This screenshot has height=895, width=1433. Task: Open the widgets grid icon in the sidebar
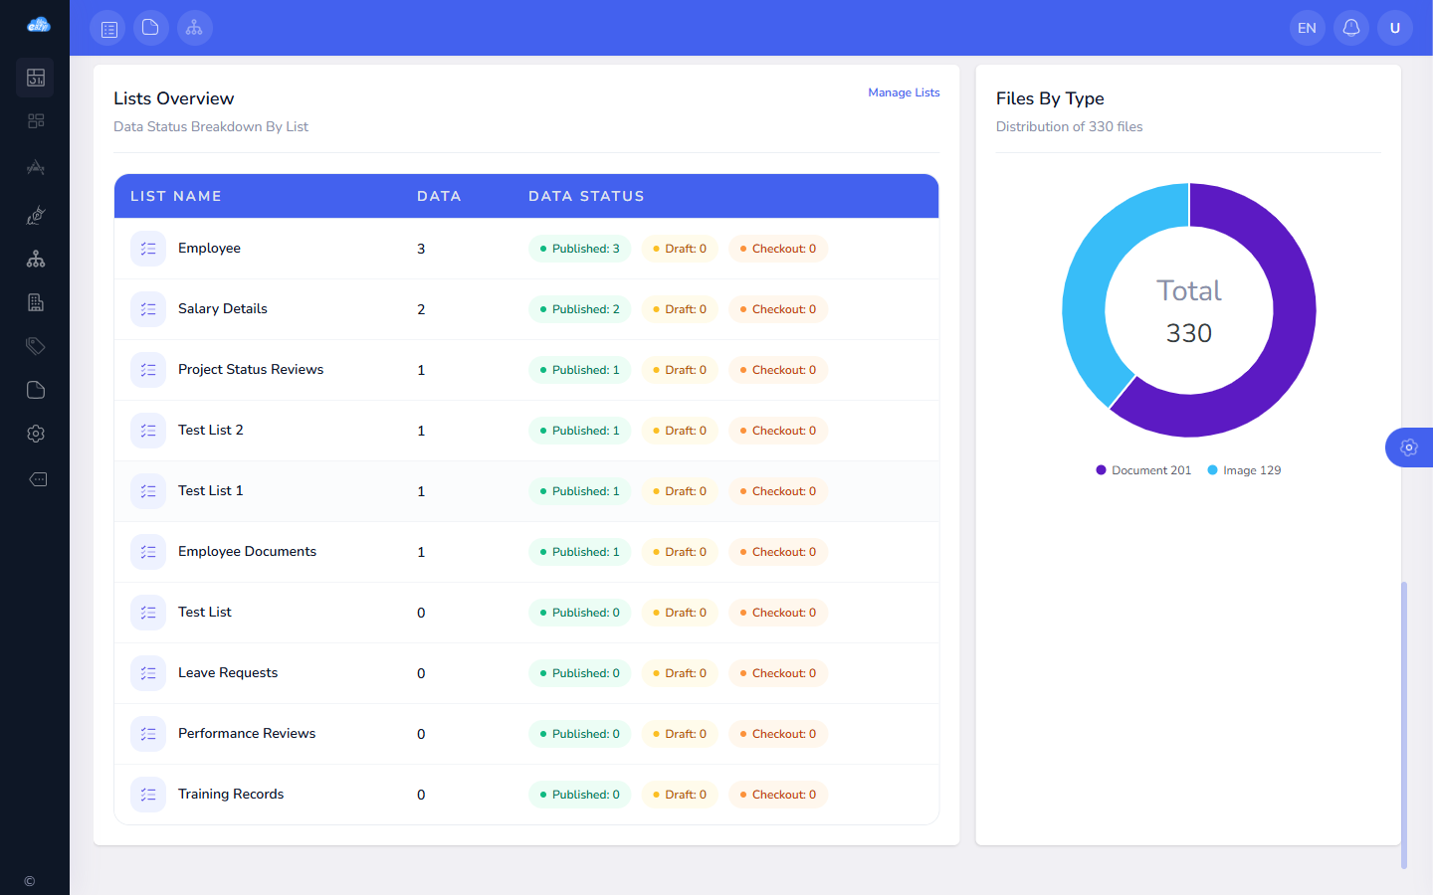(x=36, y=121)
